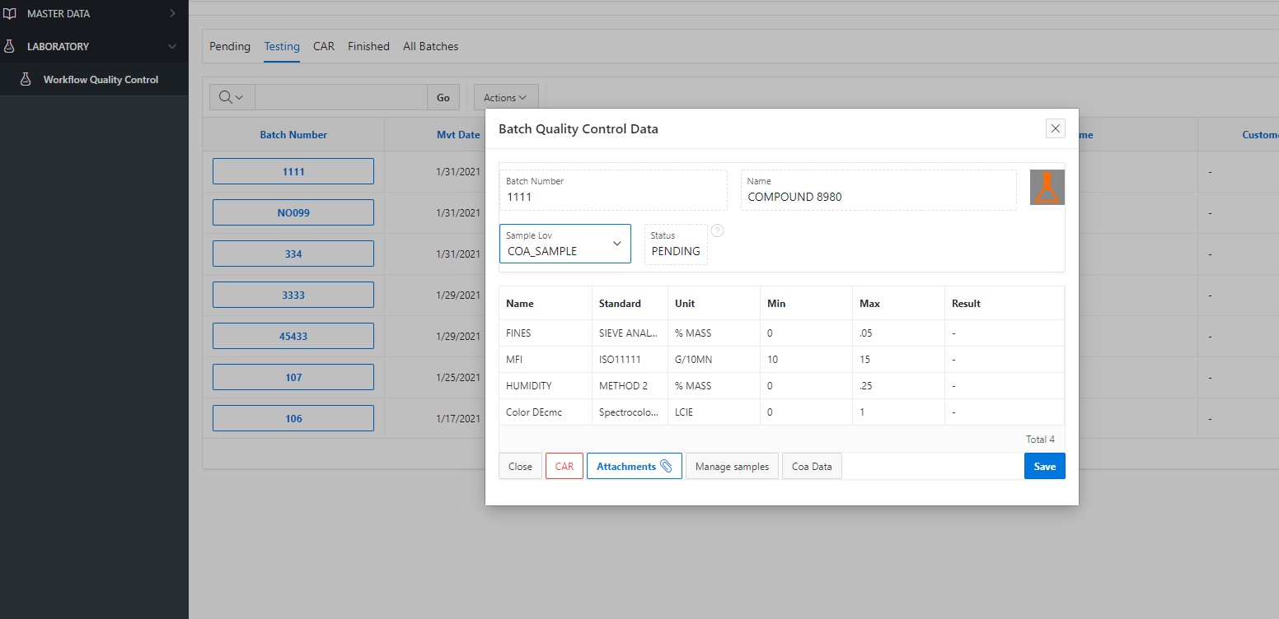Click the Master Data book icon

[x=10, y=13]
